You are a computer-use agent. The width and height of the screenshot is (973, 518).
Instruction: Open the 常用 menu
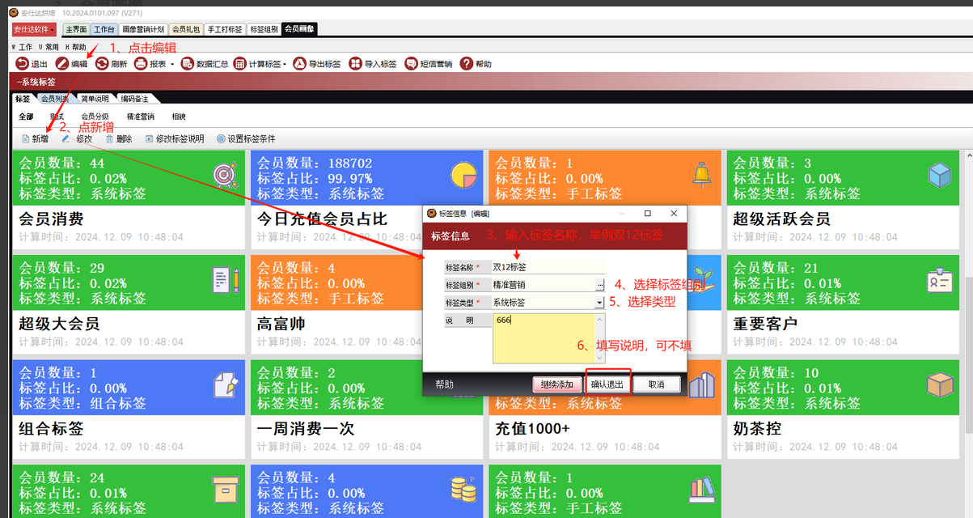pyautogui.click(x=49, y=47)
